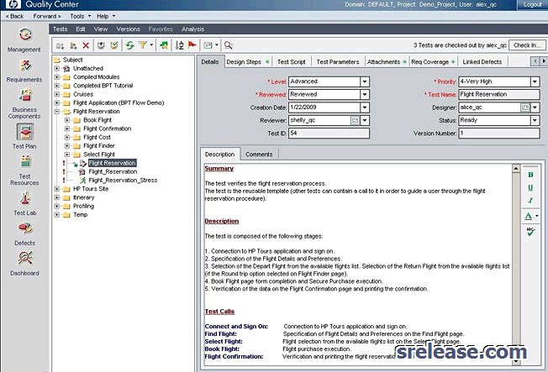The width and height of the screenshot is (548, 372).
Task: Expand the Profiling folder
Action: pyautogui.click(x=57, y=206)
